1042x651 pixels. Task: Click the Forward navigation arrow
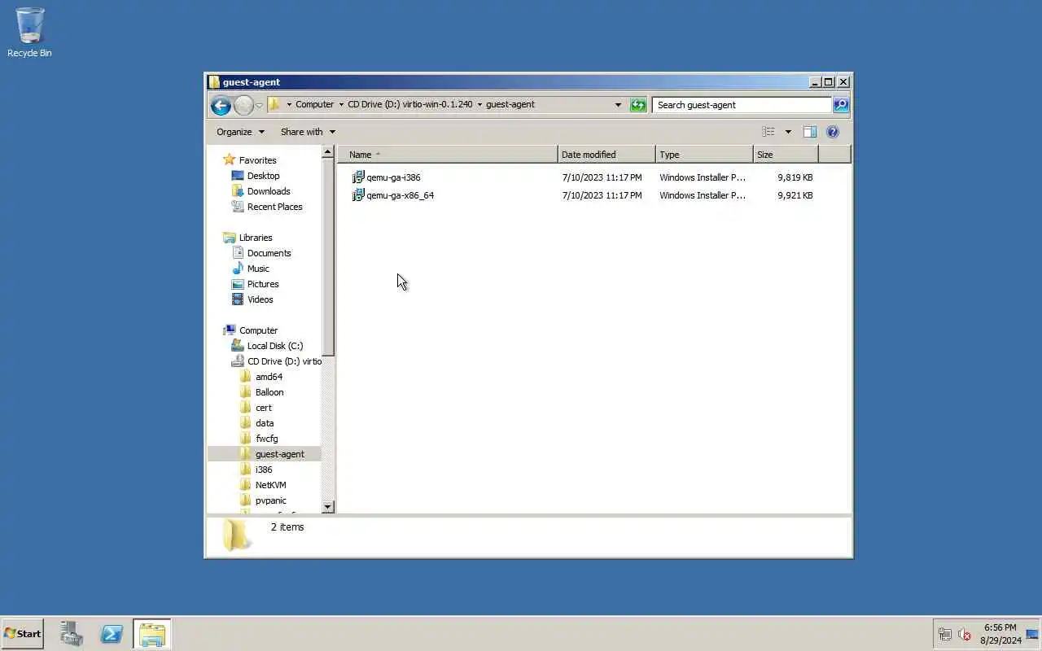point(243,105)
